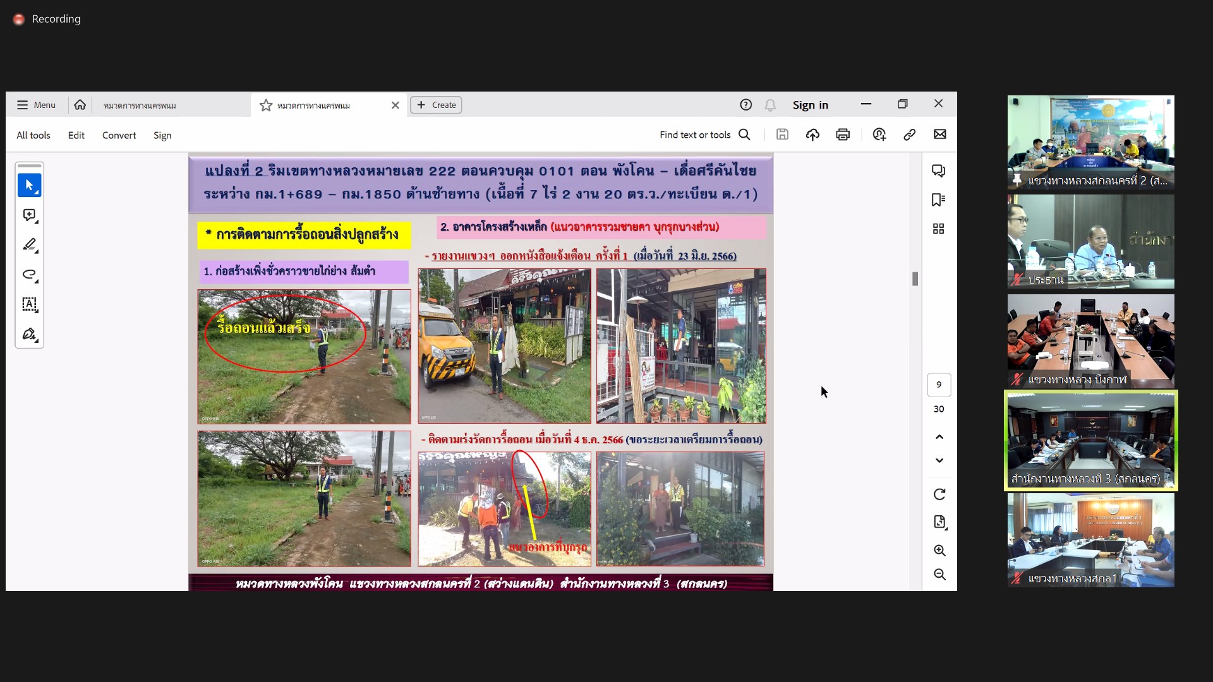Click the add comment tool

pos(29,215)
